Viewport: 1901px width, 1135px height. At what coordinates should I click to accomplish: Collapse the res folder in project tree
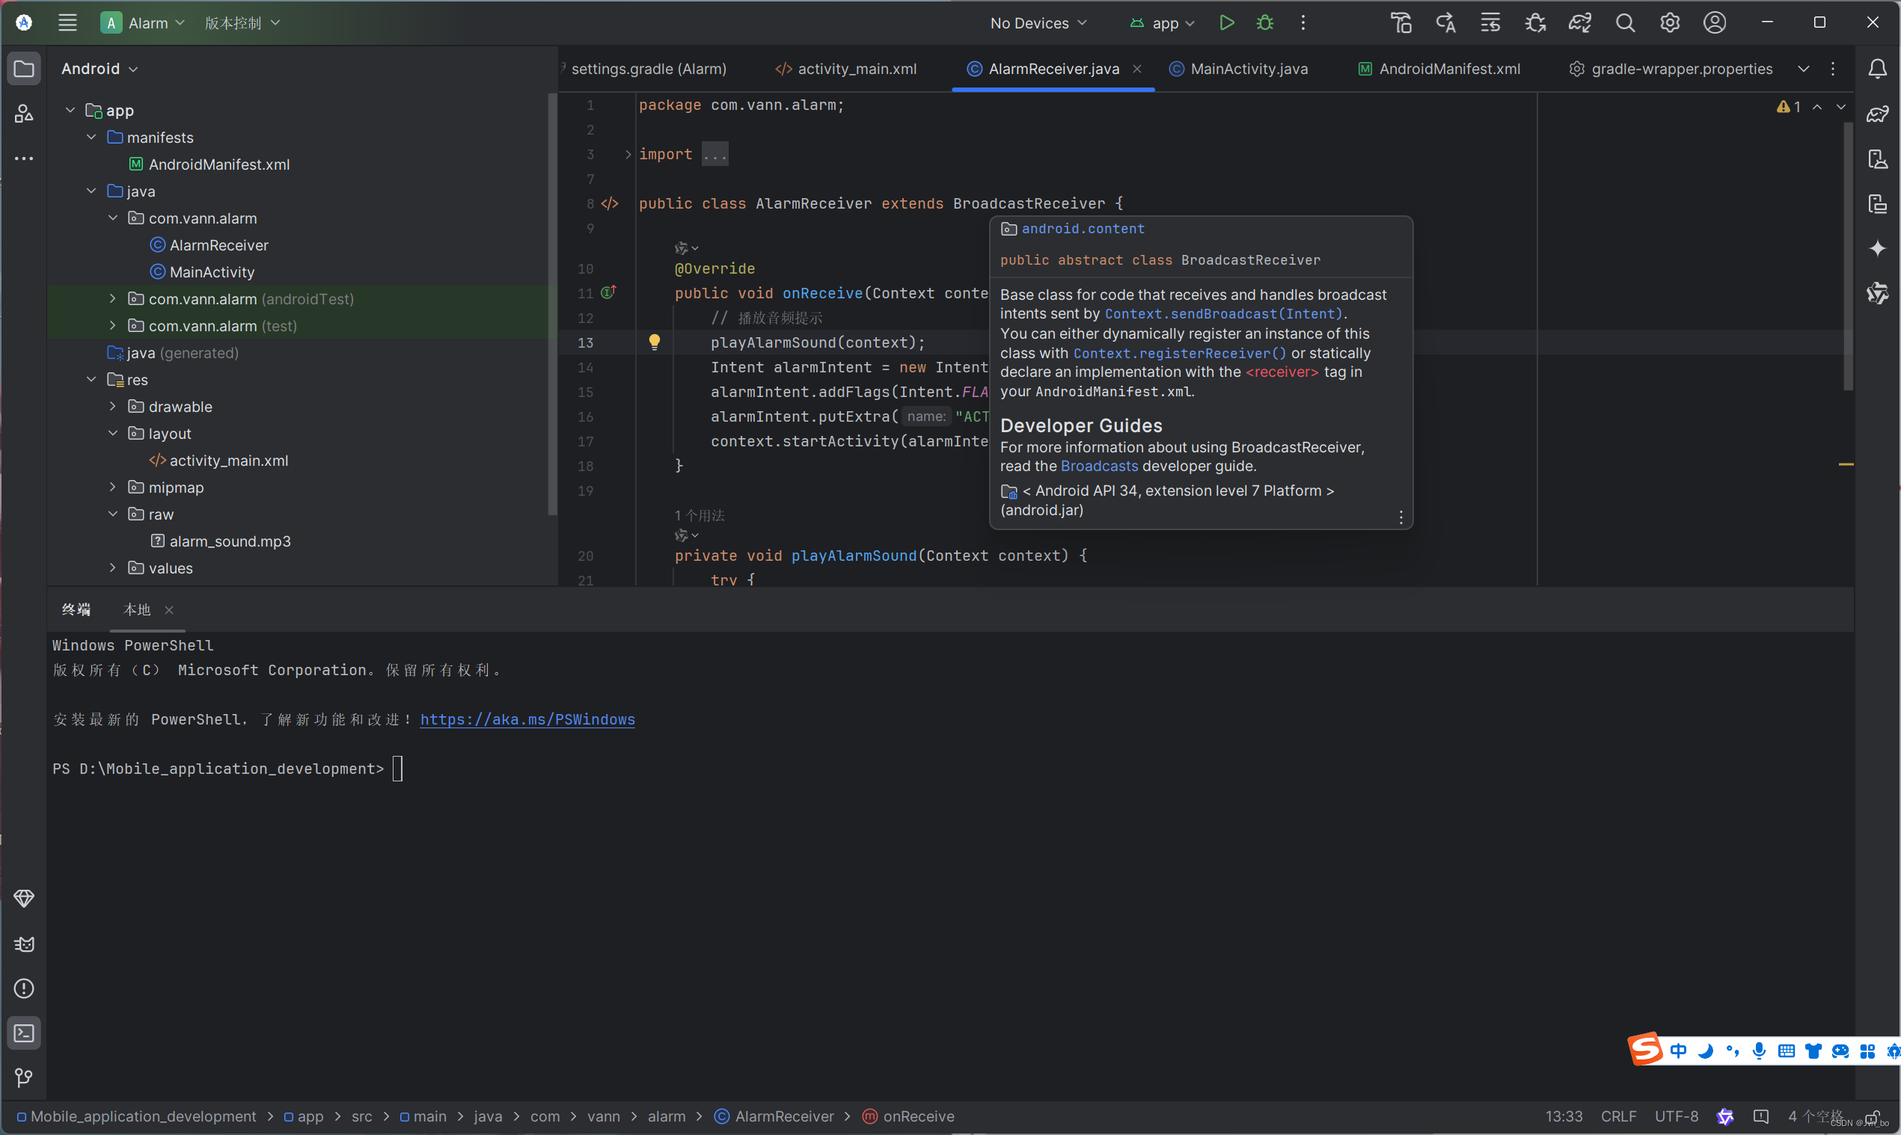91,379
